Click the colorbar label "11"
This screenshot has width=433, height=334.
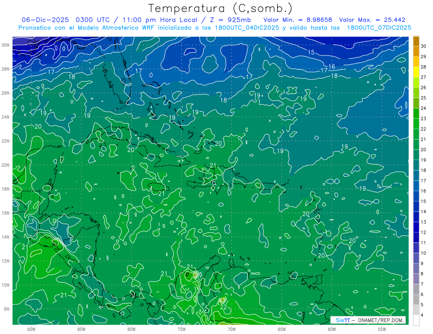coord(424,243)
